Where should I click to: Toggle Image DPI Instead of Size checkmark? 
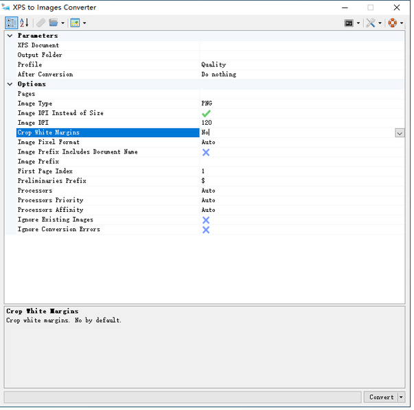pyautogui.click(x=206, y=113)
